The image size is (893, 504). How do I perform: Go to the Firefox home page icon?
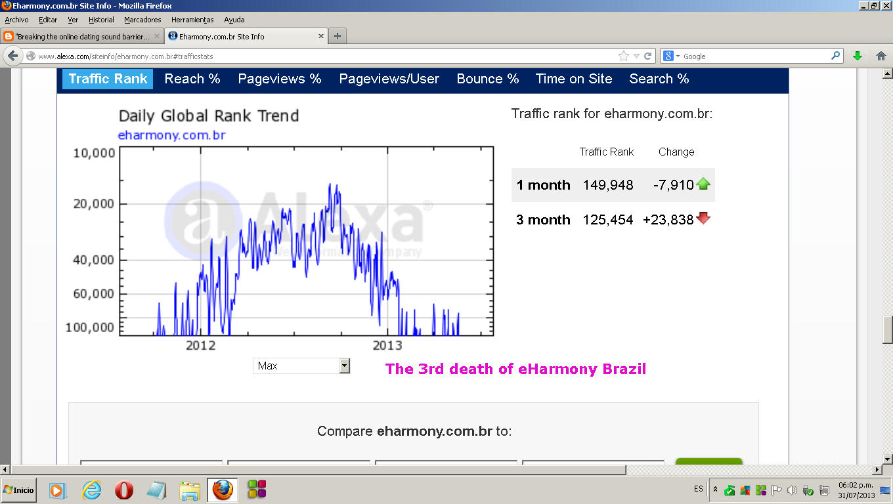point(881,56)
